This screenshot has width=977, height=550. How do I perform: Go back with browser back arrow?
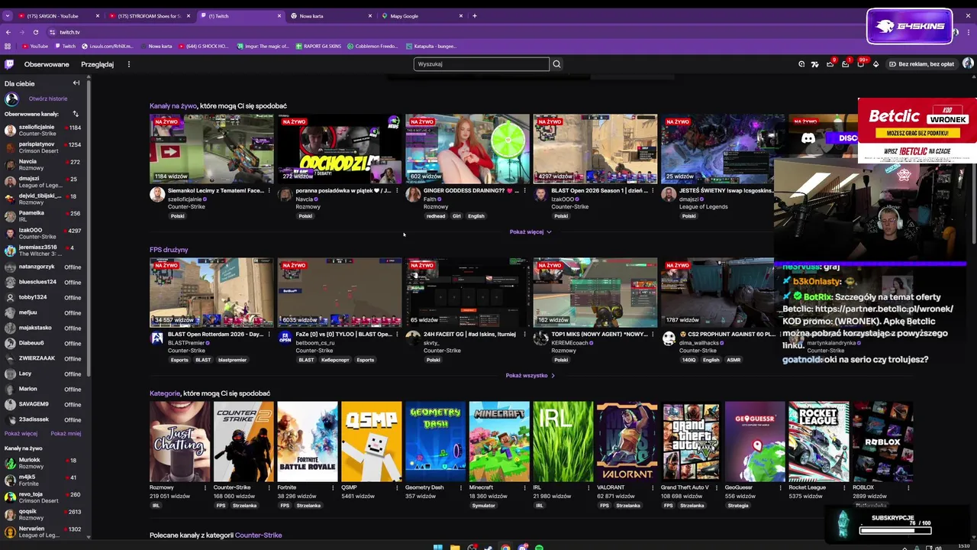8,32
